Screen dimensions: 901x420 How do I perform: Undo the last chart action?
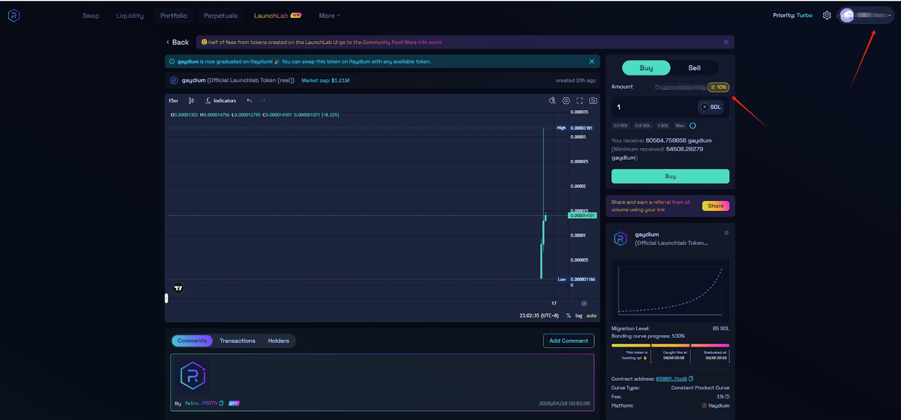click(x=249, y=101)
